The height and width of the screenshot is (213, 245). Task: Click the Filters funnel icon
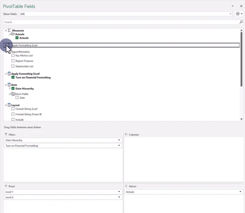[x=6, y=134]
